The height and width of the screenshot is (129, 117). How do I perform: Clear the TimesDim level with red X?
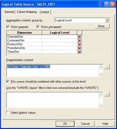click(x=80, y=52)
